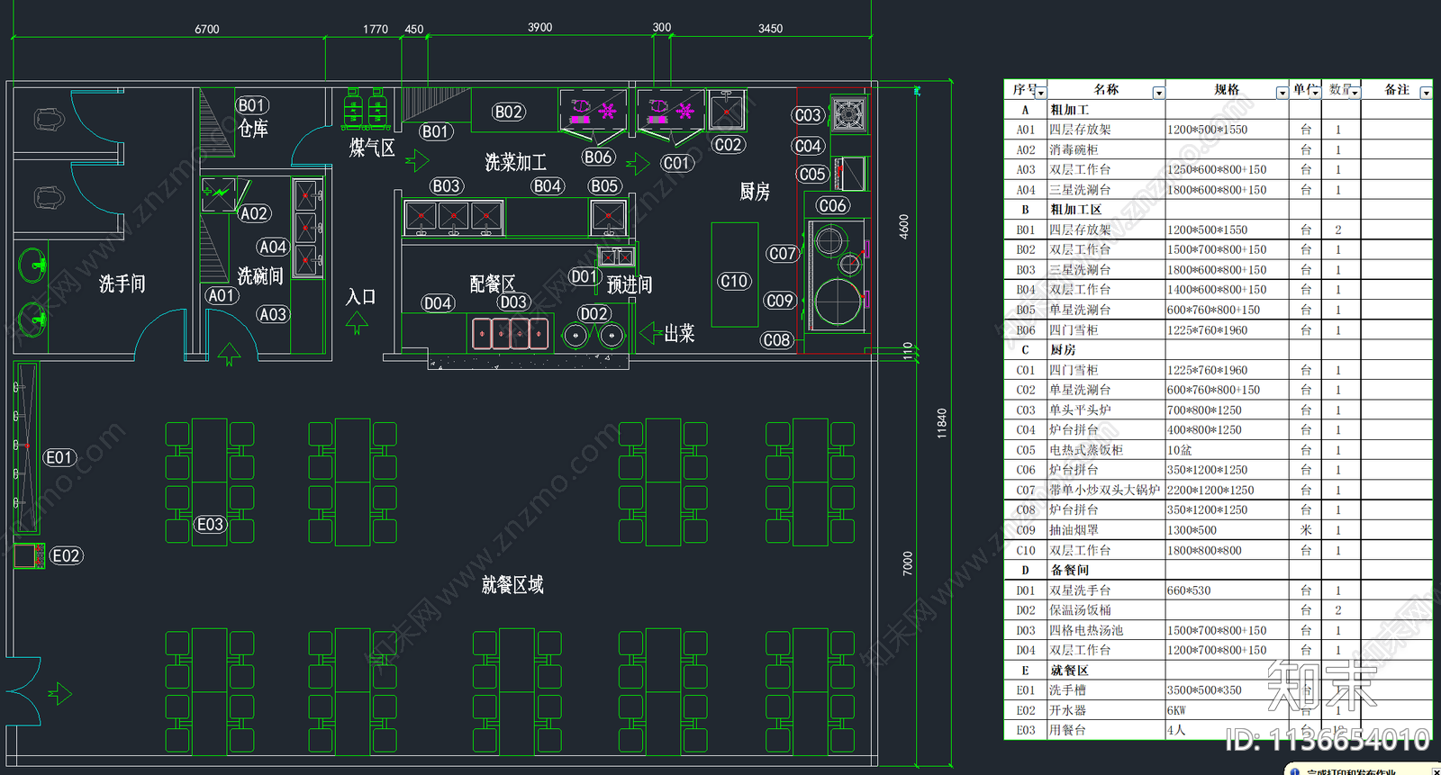Select the 11840 vertical dimension text
The height and width of the screenshot is (775, 1441).
click(x=942, y=423)
